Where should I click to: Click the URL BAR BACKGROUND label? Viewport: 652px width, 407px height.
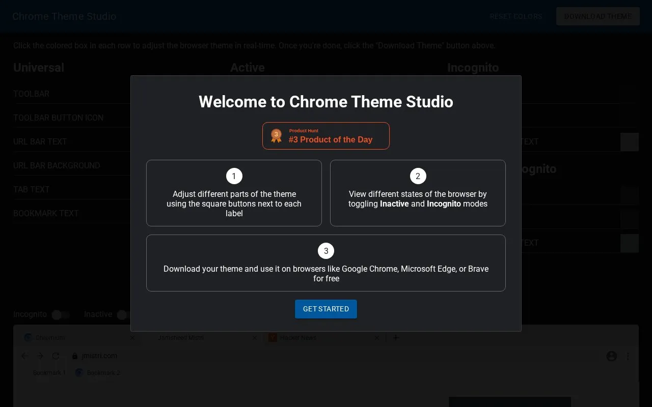pos(57,165)
